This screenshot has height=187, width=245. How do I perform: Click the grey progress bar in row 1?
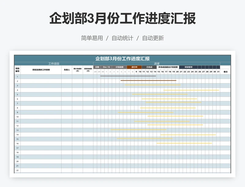click(128, 76)
